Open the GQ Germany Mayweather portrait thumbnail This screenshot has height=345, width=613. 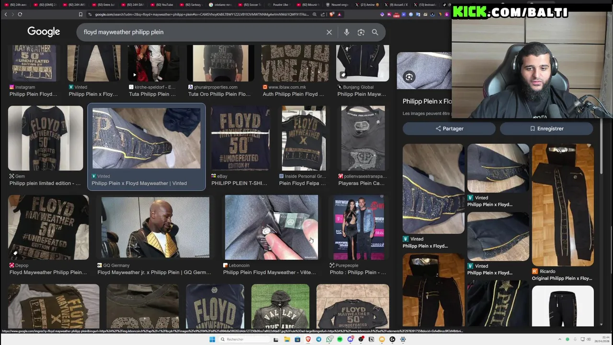tap(155, 228)
